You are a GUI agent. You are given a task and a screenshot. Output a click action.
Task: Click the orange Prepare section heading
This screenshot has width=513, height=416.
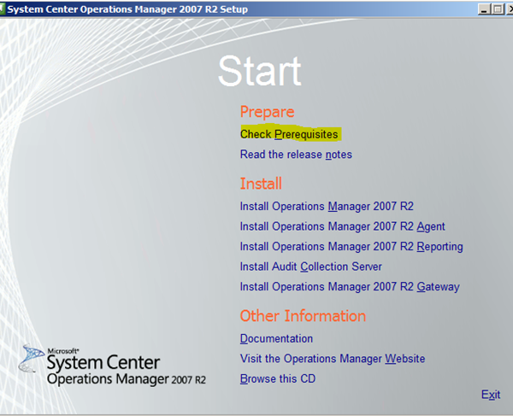point(267,112)
